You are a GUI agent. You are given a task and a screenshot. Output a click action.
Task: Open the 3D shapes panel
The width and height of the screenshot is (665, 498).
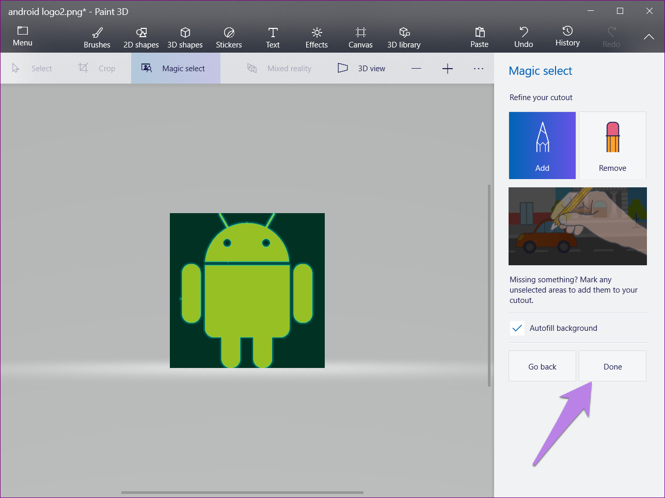[185, 38]
